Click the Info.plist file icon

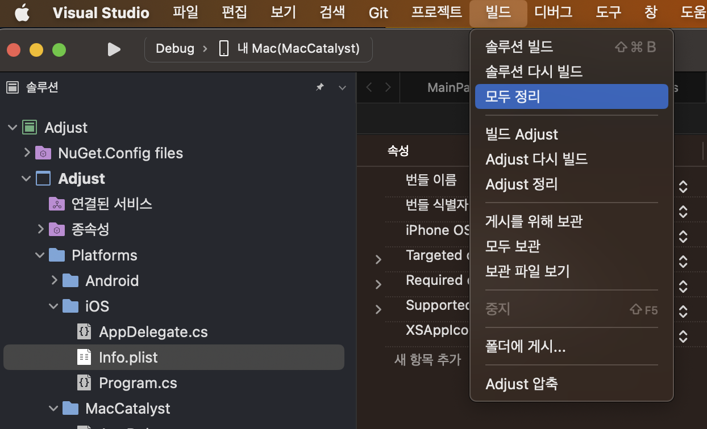click(84, 357)
